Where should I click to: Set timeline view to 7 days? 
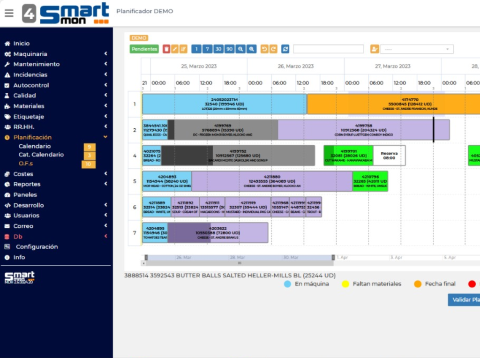pyautogui.click(x=207, y=49)
